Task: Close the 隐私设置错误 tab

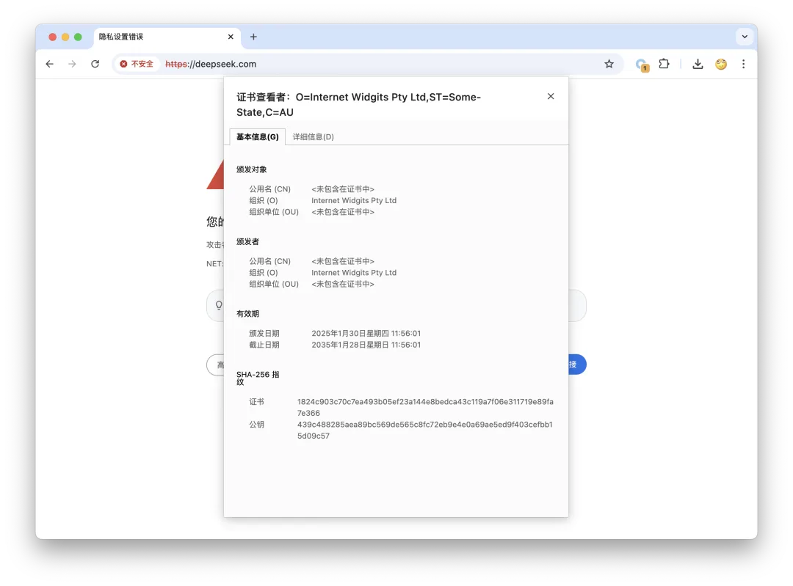Action: 231,37
